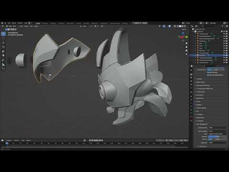Select the Cursor tool in left toolbar
The image size is (229, 172).
click(x=3, y=38)
